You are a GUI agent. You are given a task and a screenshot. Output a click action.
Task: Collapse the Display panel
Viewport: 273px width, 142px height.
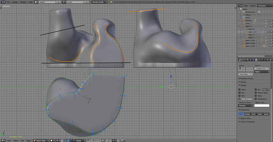[243, 85]
